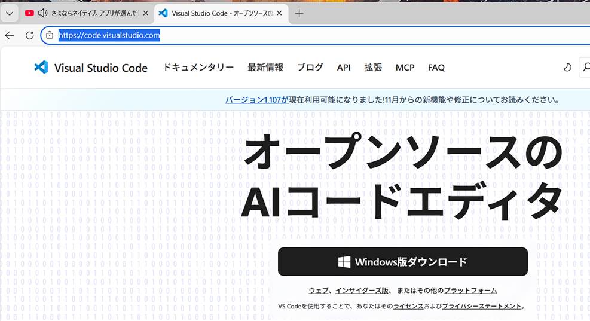The image size is (590, 321).
Task: Reload the page with refresh icon
Action: pyautogui.click(x=29, y=35)
